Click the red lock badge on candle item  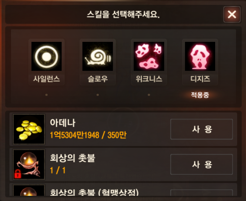pos(18,174)
